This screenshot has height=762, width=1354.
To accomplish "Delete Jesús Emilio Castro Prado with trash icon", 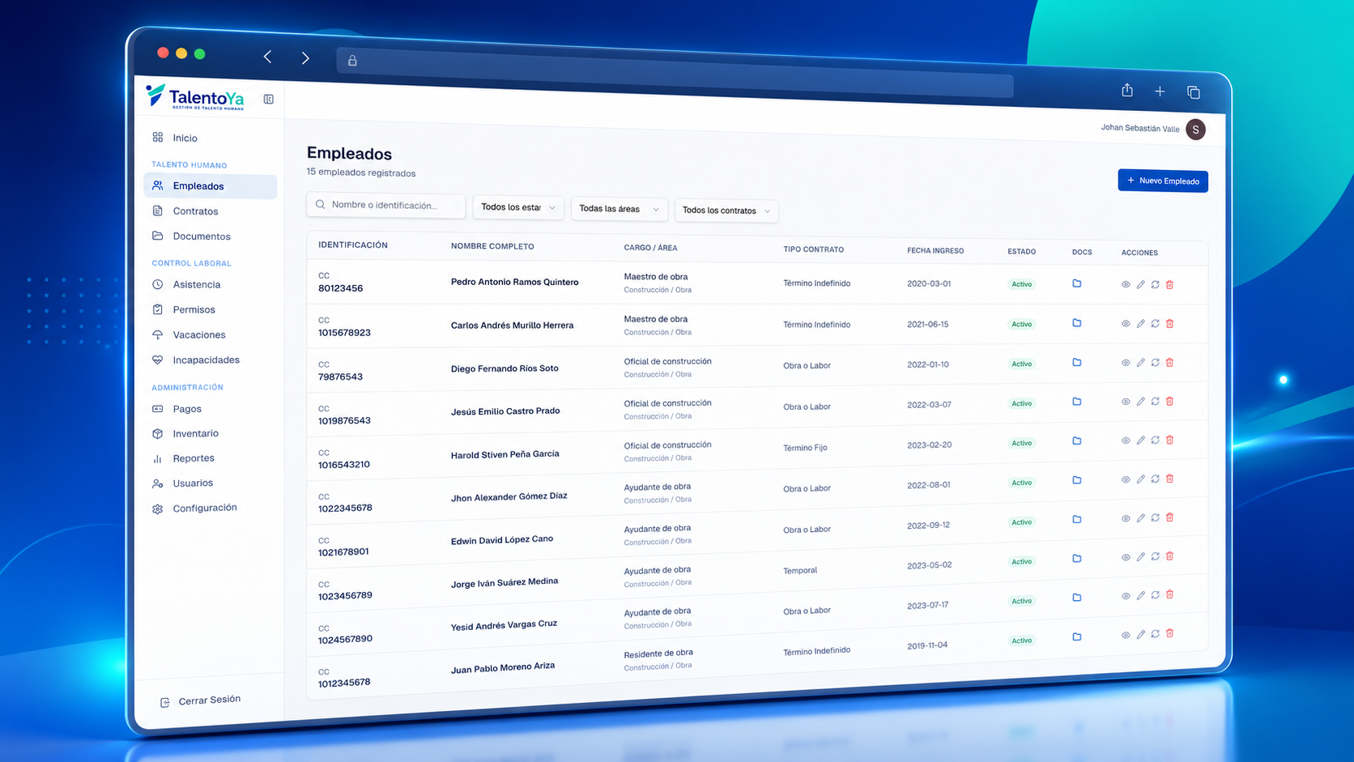I will click(1169, 401).
